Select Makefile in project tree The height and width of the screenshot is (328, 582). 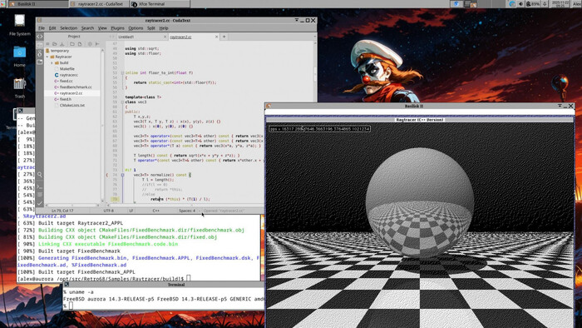coord(67,69)
